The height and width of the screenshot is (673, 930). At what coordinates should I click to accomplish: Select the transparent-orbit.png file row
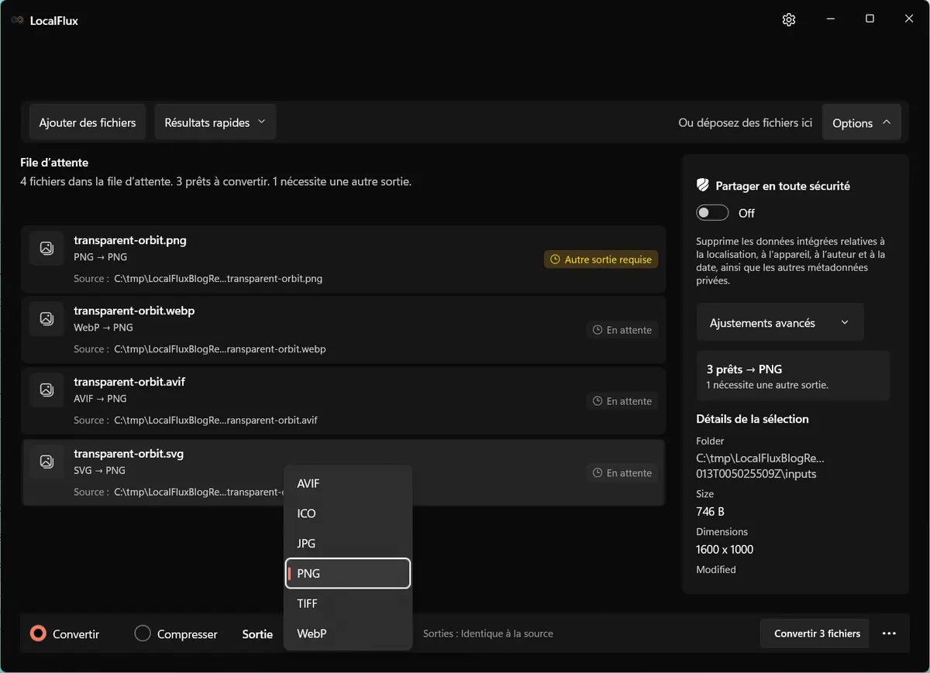click(343, 259)
